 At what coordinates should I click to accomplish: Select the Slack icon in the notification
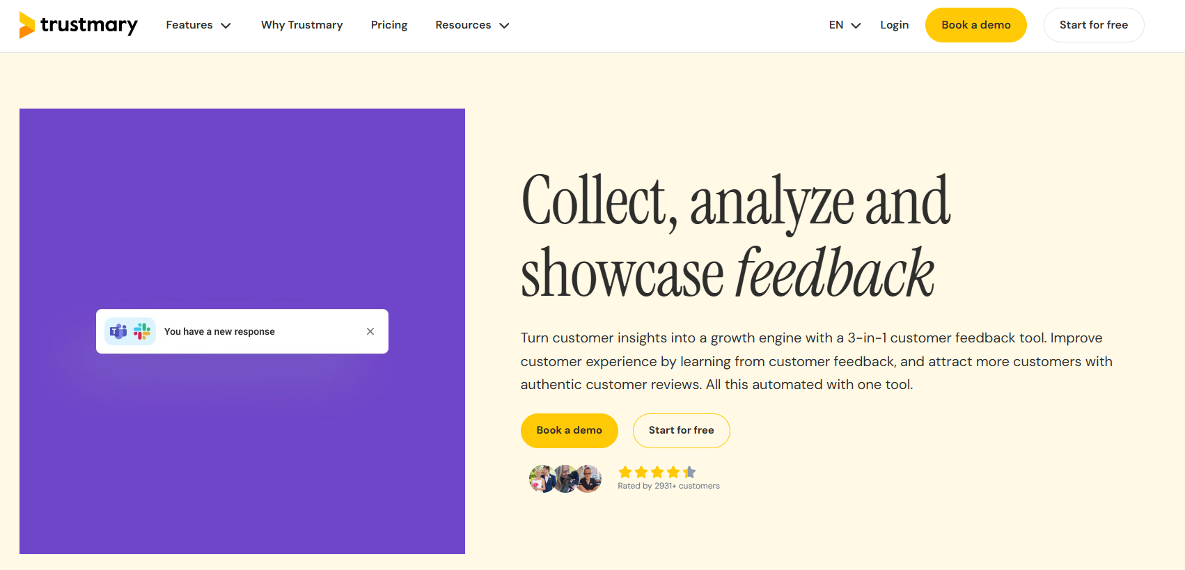[x=141, y=331]
